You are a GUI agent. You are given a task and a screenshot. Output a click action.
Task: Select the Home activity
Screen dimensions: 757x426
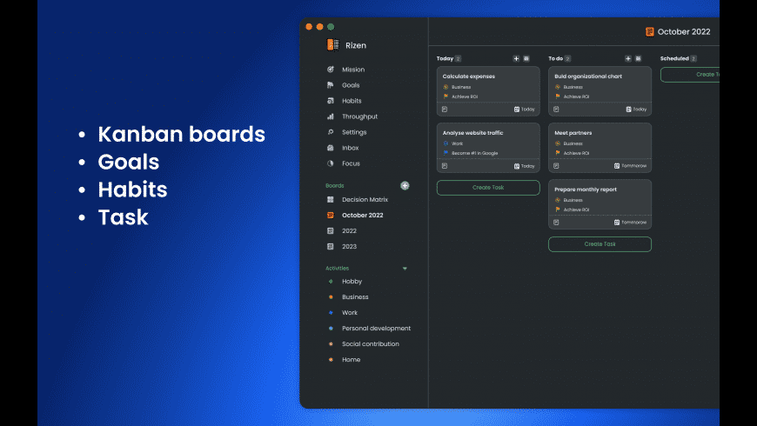[351, 360]
